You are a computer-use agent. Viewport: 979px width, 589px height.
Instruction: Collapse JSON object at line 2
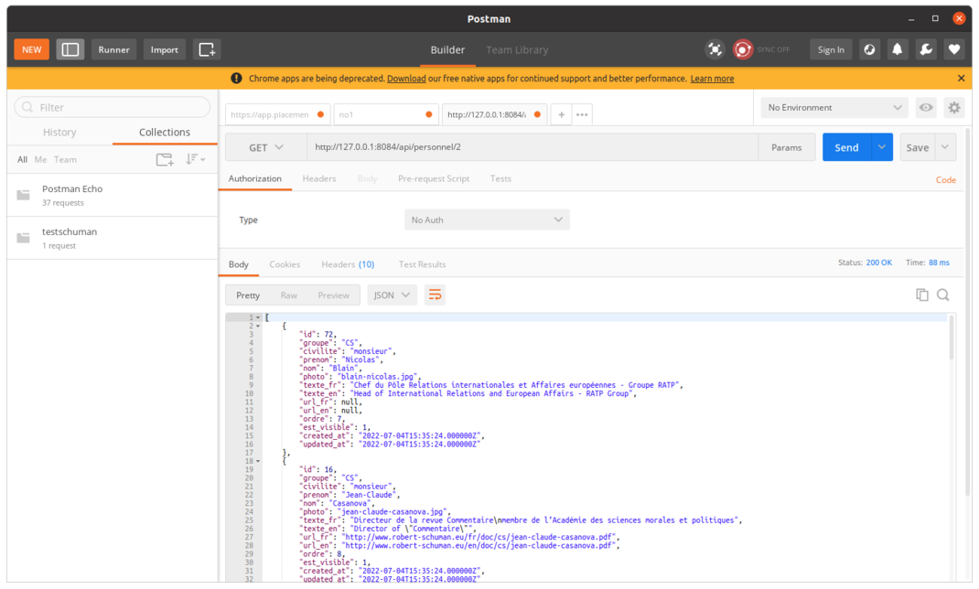[258, 326]
